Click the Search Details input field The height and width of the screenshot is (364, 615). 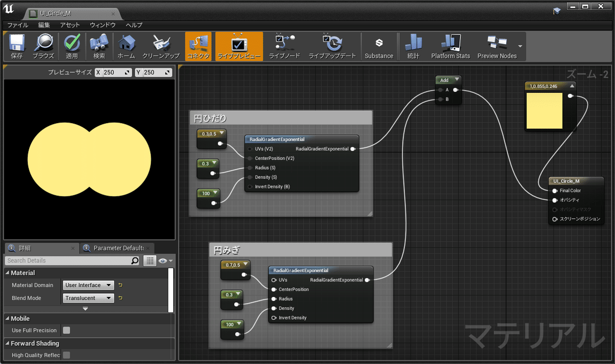tap(68, 260)
